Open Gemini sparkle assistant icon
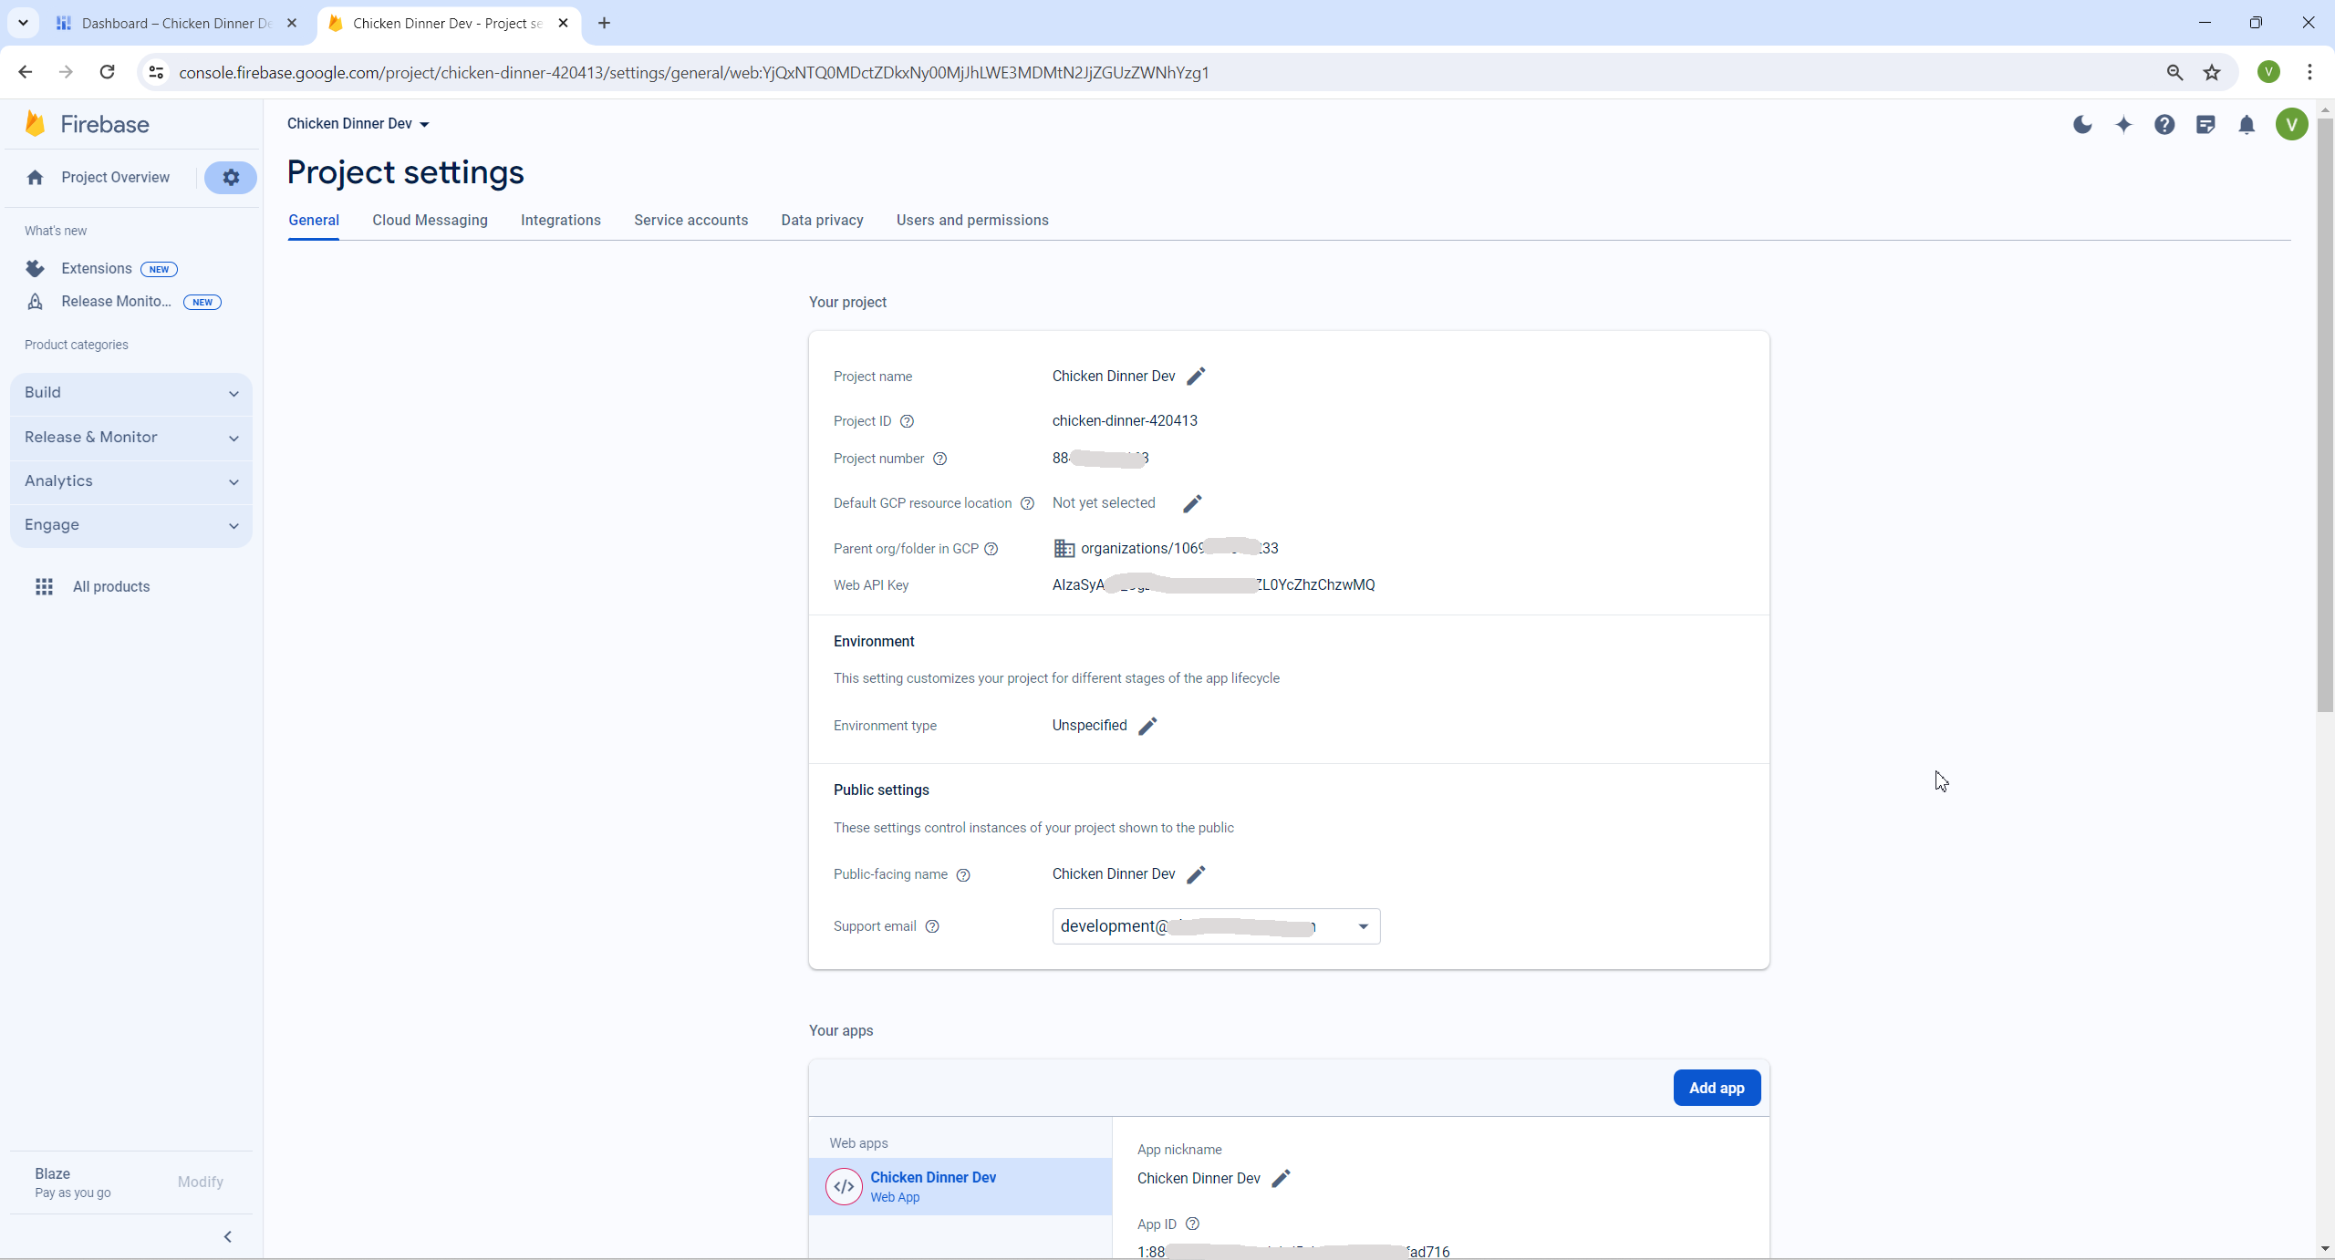The image size is (2335, 1260). tap(2123, 125)
